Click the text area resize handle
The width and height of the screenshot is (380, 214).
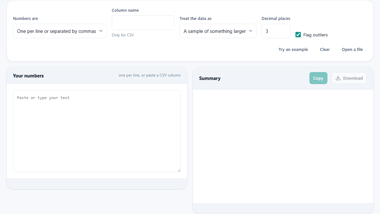point(179,170)
